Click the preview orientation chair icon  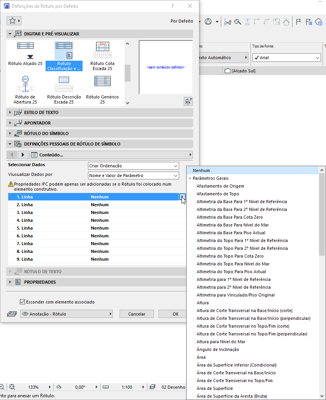188,102
